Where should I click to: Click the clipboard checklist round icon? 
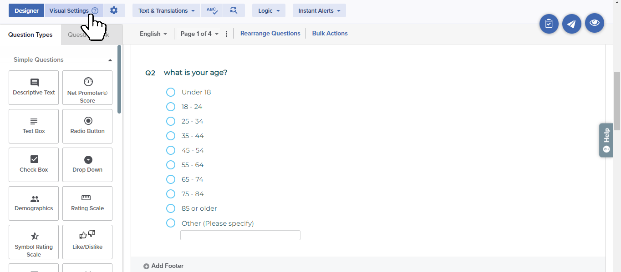(x=549, y=24)
